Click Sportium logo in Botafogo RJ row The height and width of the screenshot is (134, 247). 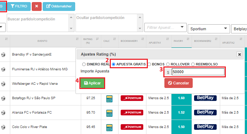pyautogui.click(x=132, y=98)
